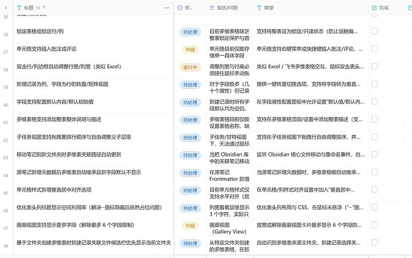Mark row 43 移动笔记到新文件夹 as 完成
The height and width of the screenshot is (258, 412).
tap(375, 155)
